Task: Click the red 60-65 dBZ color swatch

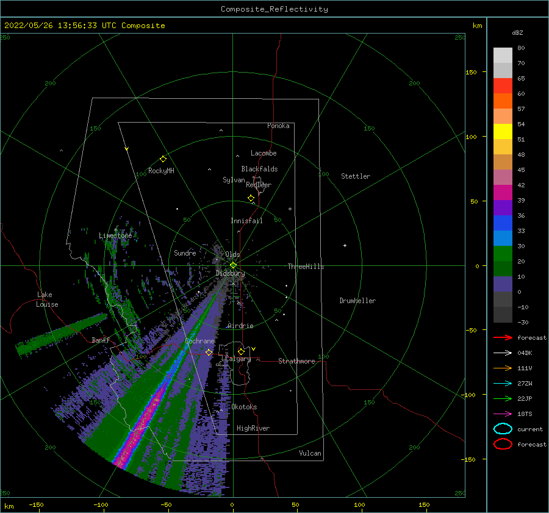Action: click(x=503, y=86)
